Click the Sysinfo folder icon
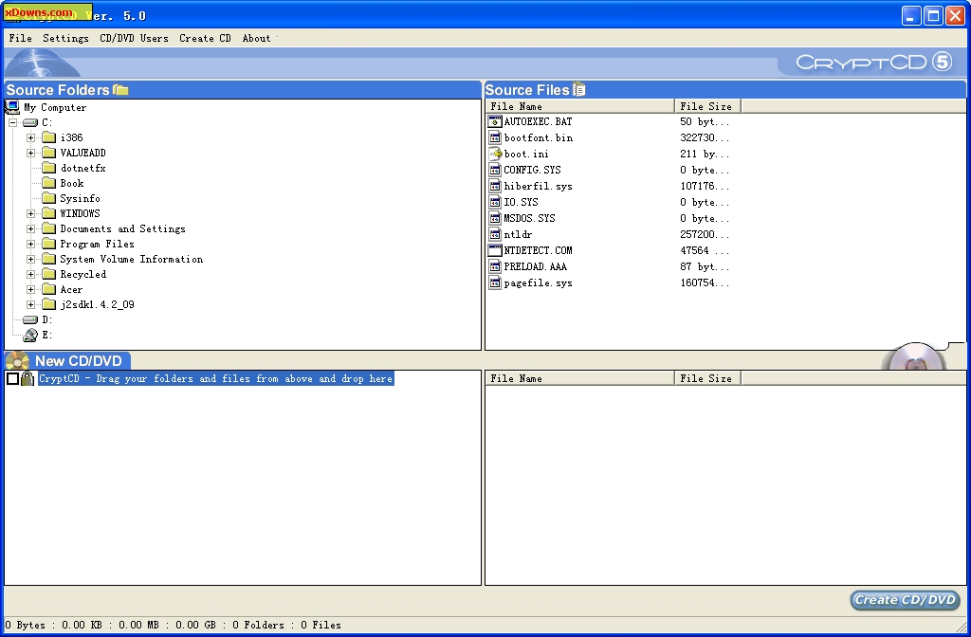This screenshot has height=637, width=971. [49, 198]
